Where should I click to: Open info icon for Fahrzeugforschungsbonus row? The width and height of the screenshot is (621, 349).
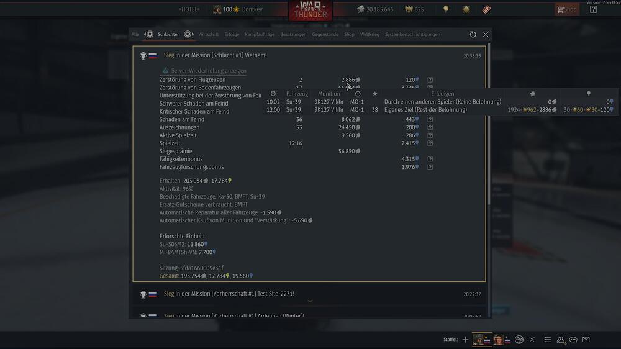pos(430,167)
